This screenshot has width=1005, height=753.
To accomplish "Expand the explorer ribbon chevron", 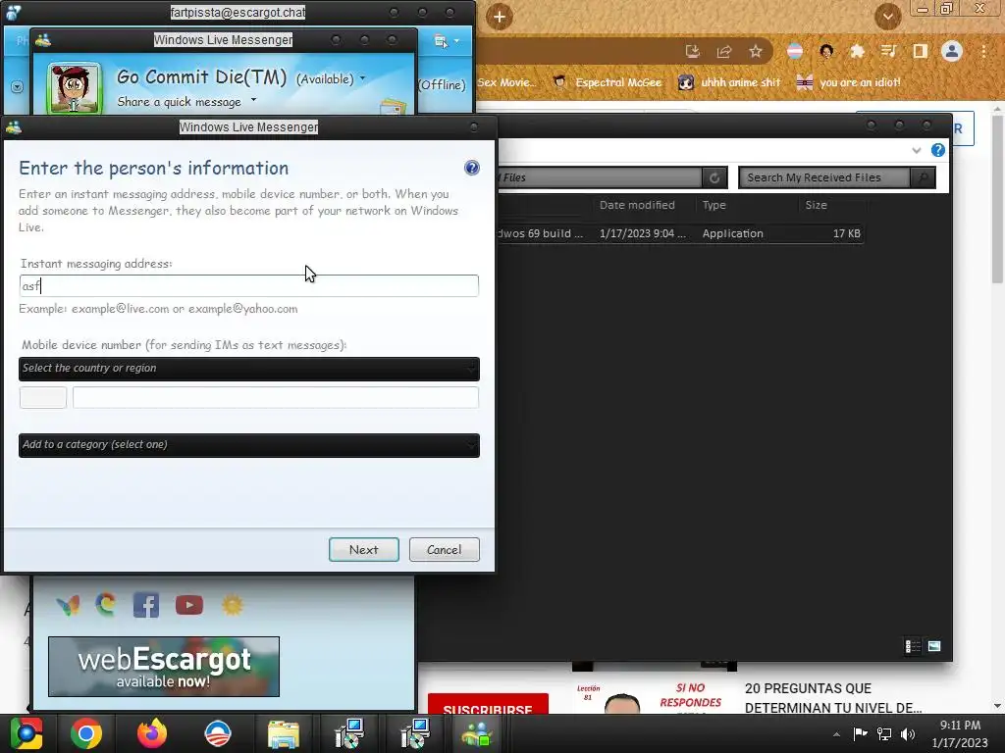I will pos(917,150).
